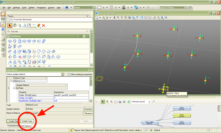Open the Utilities menu
Image resolution: width=221 pixels, height=133 pixels.
click(31, 8)
